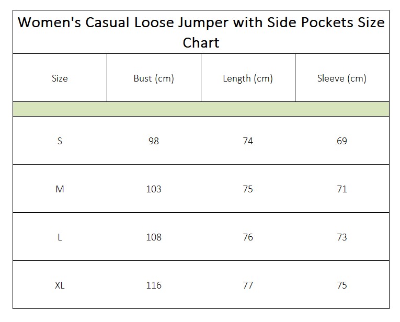Image resolution: width=400 pixels, height=322 pixels.
Task: Click the sleeve value 71
Action: [x=342, y=189]
